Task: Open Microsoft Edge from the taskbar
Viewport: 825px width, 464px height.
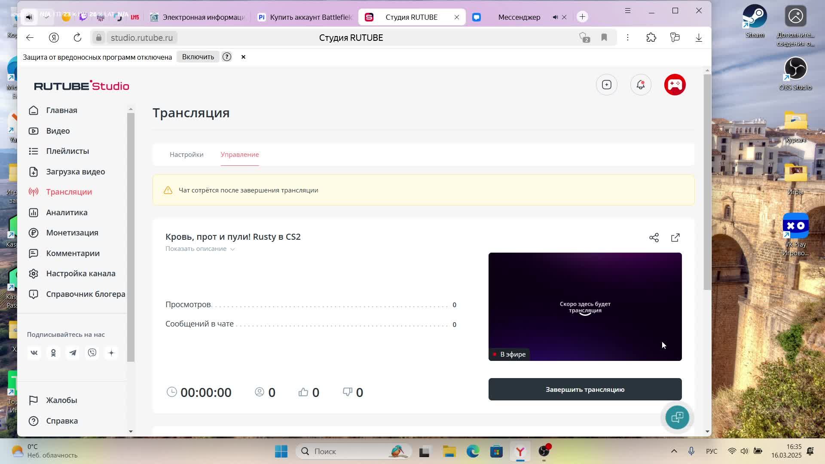Action: tap(473, 452)
